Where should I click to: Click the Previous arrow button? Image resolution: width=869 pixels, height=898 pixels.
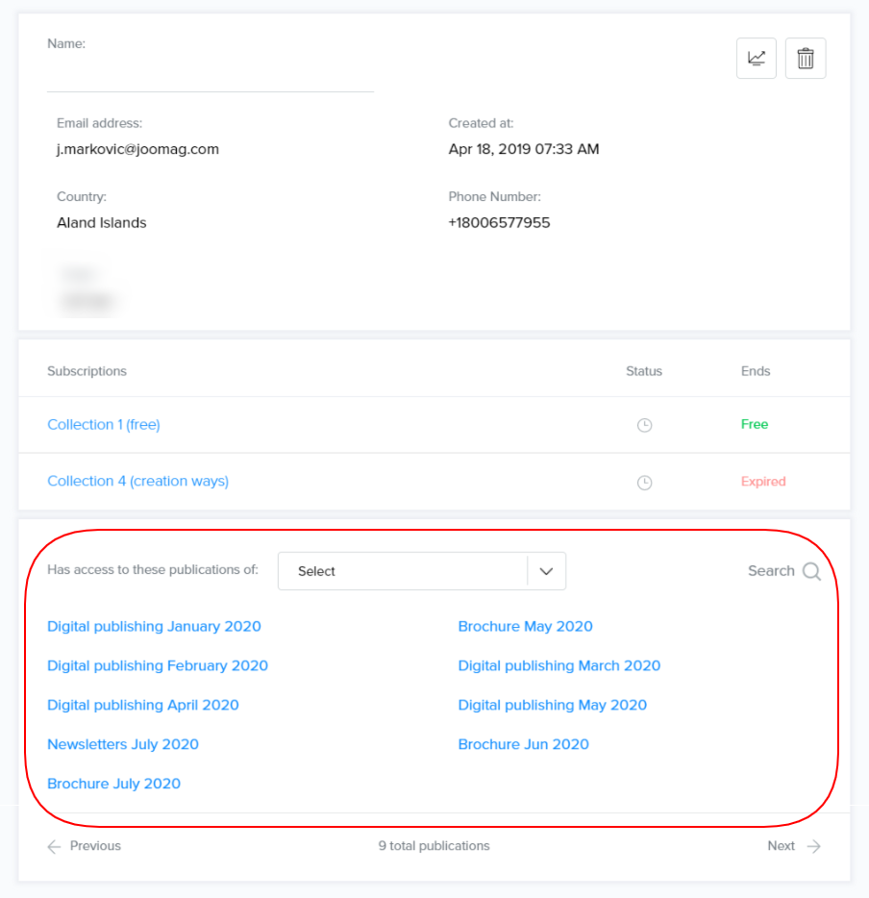coord(55,846)
